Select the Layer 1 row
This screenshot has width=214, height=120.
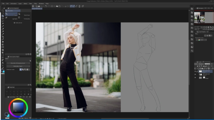(x=205, y=71)
